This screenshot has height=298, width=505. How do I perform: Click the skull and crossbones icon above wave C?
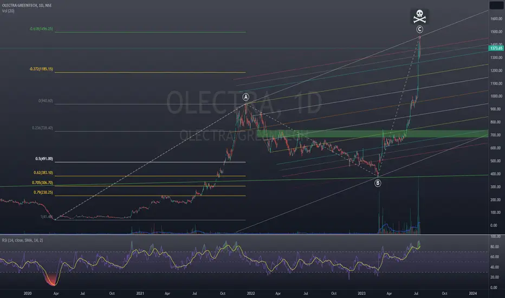tap(419, 16)
